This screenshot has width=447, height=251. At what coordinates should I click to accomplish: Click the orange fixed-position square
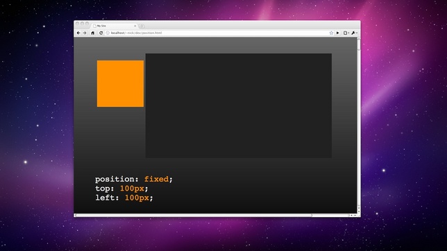(x=120, y=83)
